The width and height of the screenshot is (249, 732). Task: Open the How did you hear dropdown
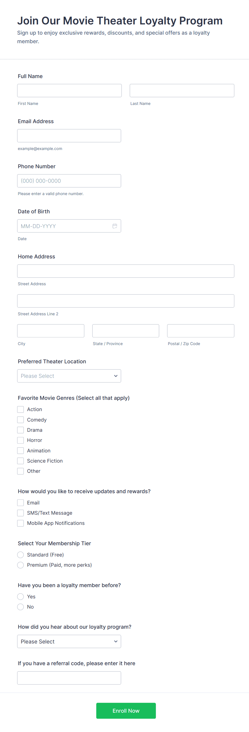69,641
